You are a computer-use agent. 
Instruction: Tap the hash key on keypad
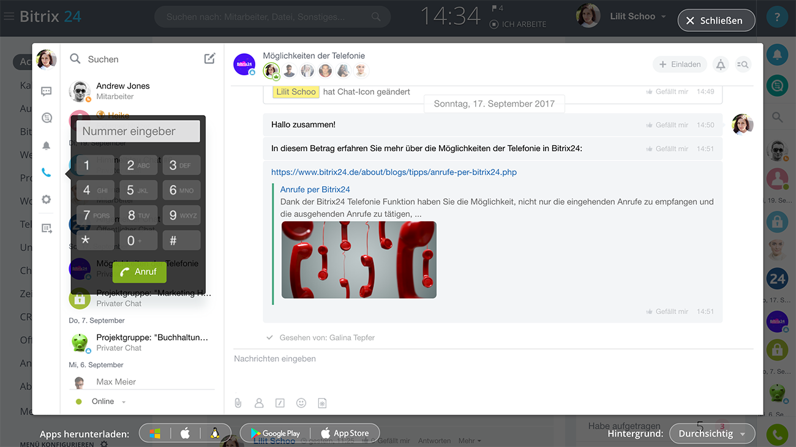[x=181, y=241]
